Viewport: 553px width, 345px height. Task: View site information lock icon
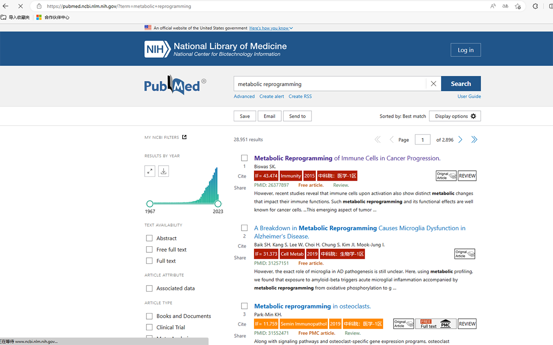click(x=39, y=6)
